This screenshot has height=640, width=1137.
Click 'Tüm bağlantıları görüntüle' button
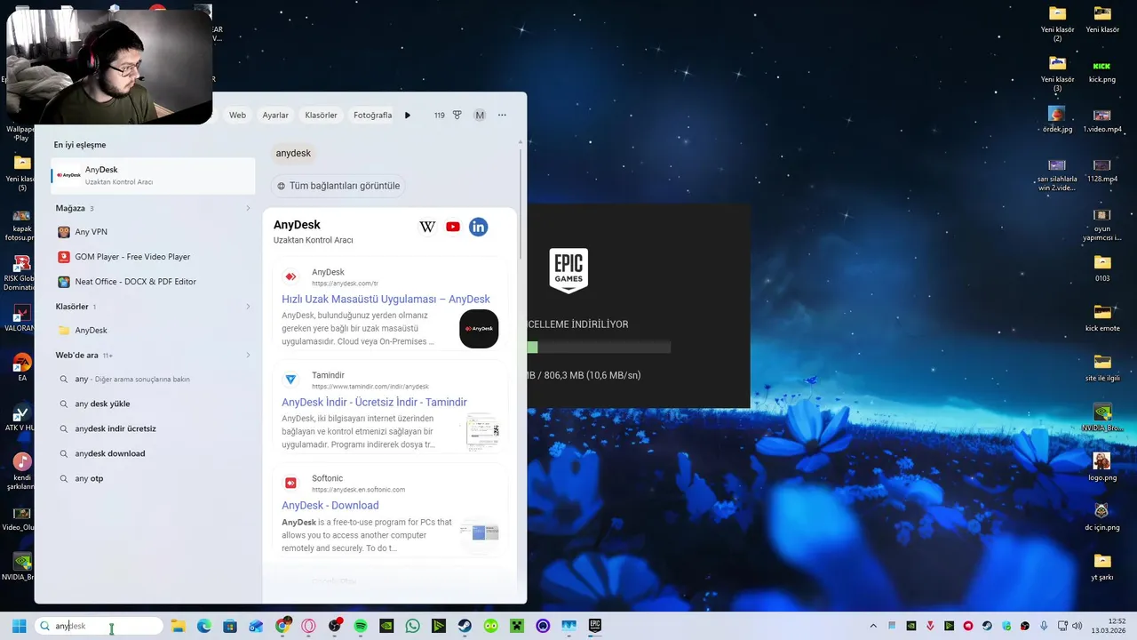(x=338, y=186)
